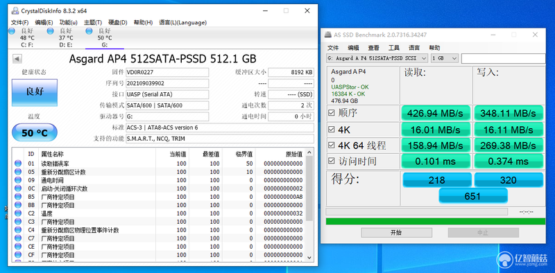Click status orb for attribute BB row
The image size is (555, 273).
coord(18,205)
